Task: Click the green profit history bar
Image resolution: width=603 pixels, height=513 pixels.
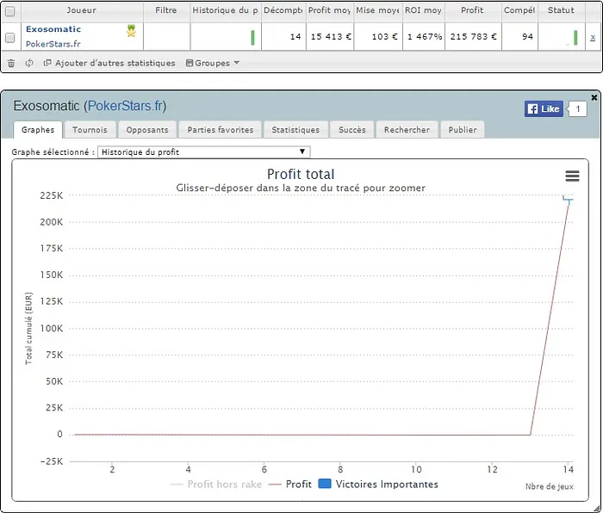Action: [x=252, y=38]
